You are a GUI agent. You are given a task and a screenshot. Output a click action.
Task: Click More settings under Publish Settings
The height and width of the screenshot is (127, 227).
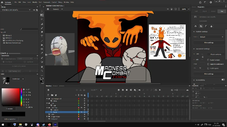click(x=209, y=43)
